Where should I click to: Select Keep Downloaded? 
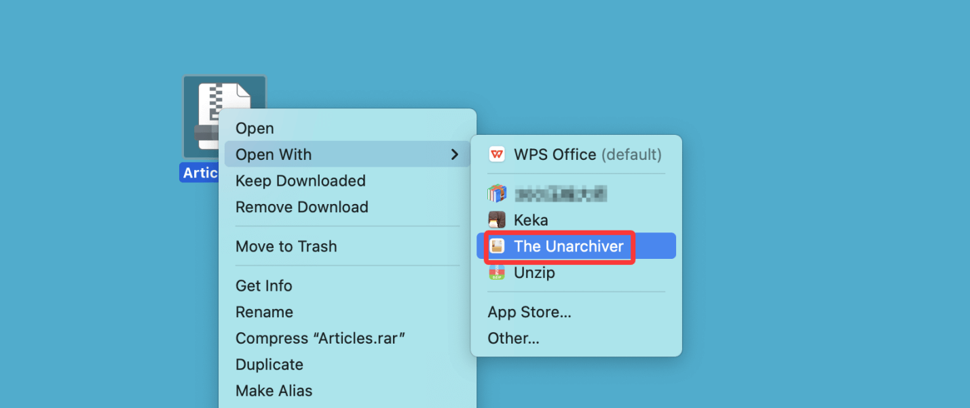301,181
